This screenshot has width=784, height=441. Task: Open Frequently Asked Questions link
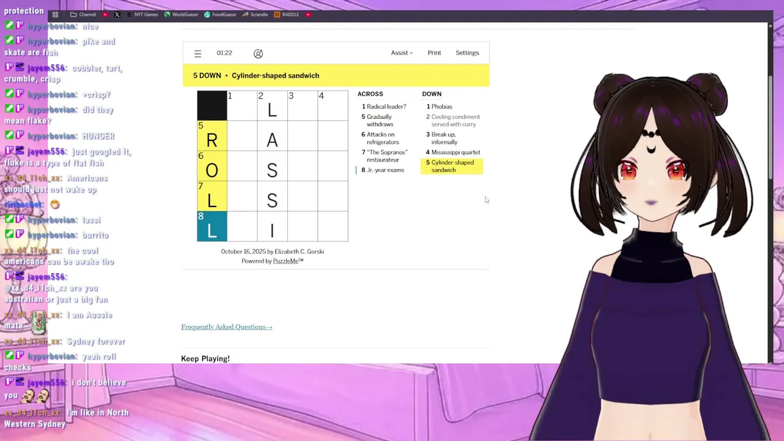pos(227,327)
